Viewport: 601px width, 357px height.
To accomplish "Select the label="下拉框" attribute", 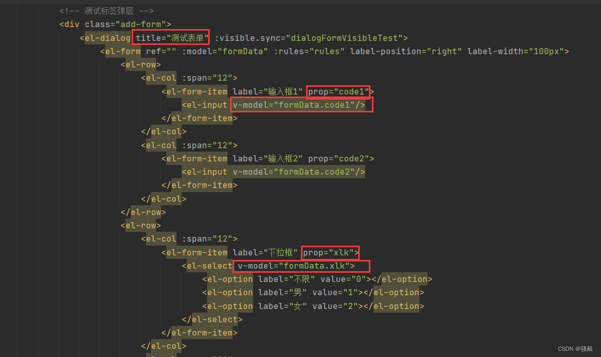I will [x=265, y=252].
